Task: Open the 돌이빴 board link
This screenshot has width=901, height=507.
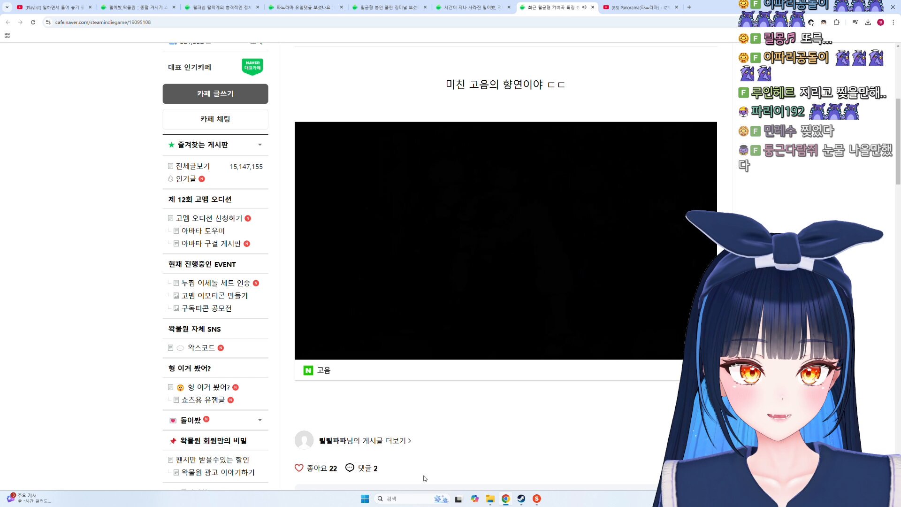Action: tap(190, 420)
